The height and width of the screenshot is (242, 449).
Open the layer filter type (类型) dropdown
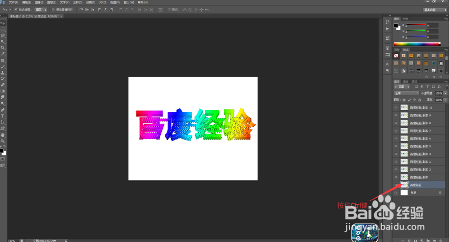pyautogui.click(x=402, y=86)
